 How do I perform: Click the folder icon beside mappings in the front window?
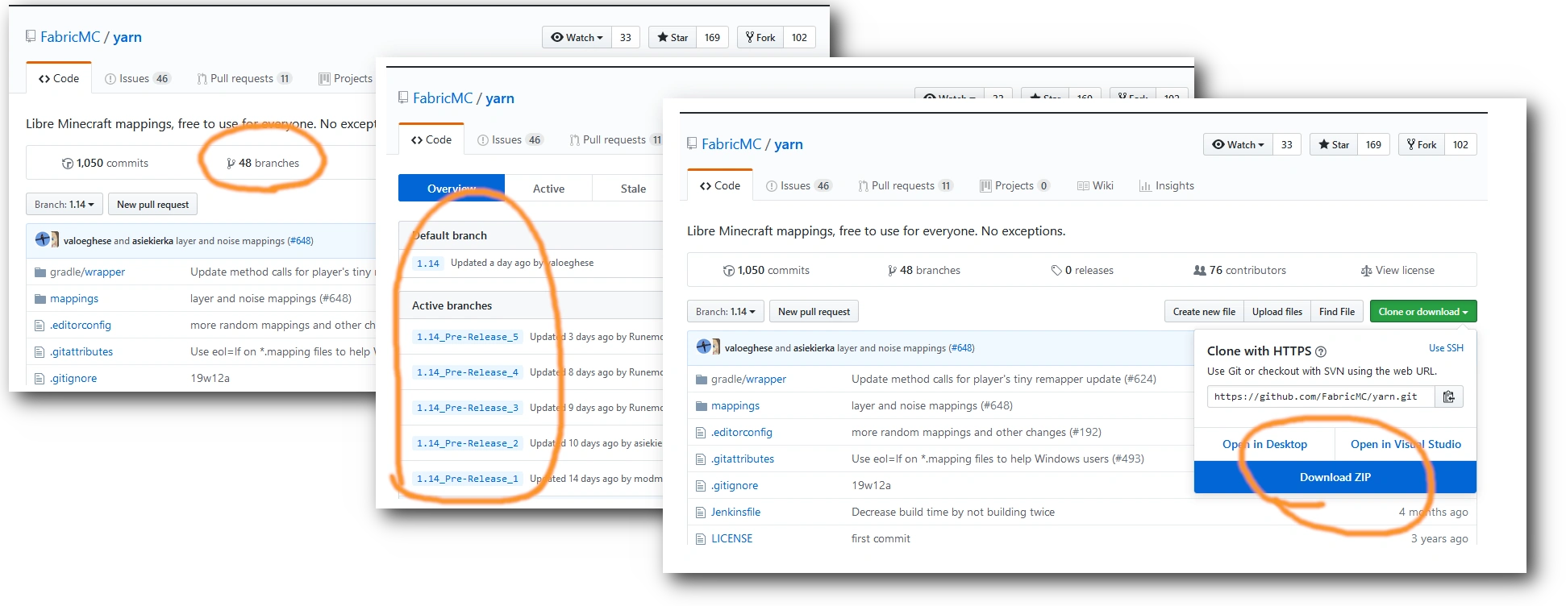coord(701,406)
